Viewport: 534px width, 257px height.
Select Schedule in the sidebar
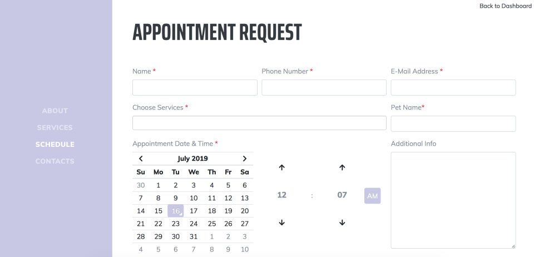point(55,145)
